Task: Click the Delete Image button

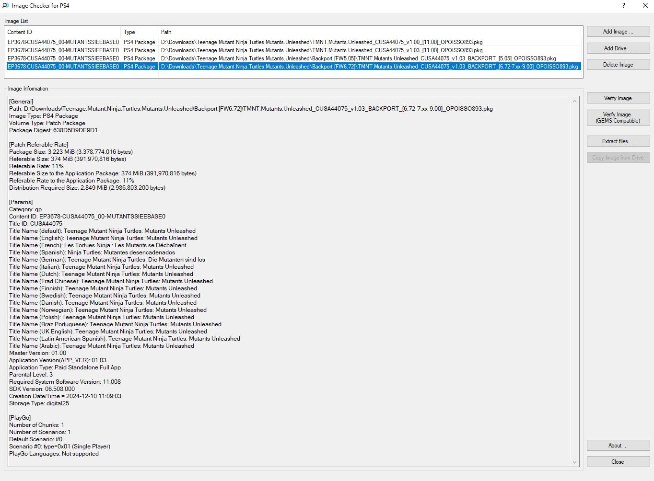Action: (x=618, y=65)
